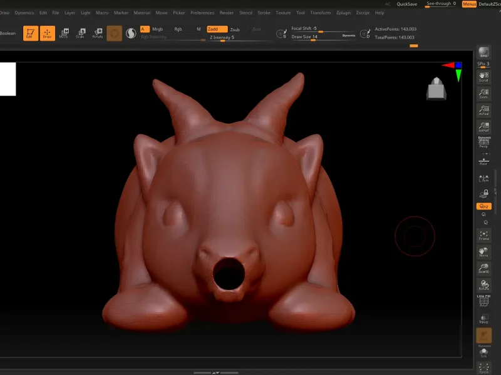
Task: Open the Tool menu
Action: (301, 12)
